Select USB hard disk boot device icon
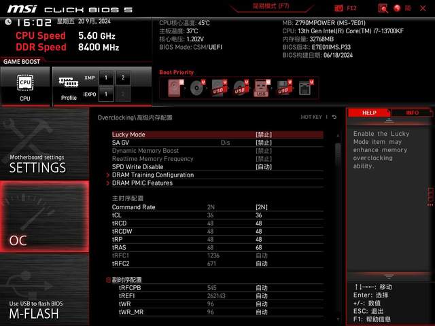435x326 pixels. point(219,88)
